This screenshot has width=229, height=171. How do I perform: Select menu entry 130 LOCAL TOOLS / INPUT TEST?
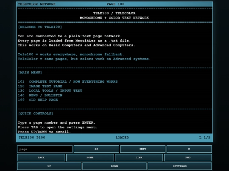pyautogui.click(x=50, y=91)
